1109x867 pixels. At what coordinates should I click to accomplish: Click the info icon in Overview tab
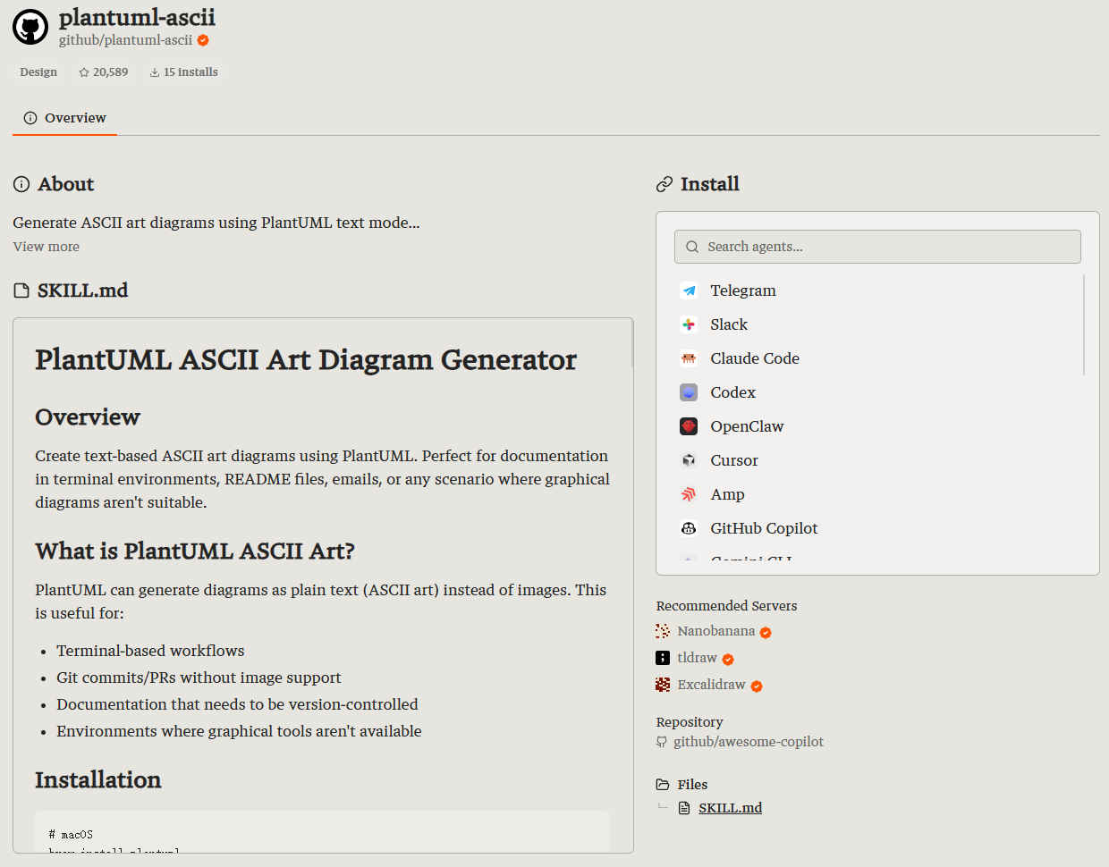pos(30,118)
